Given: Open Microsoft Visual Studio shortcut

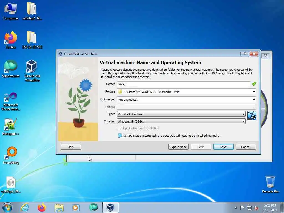Looking at the screenshot, I should click(x=11, y=102).
